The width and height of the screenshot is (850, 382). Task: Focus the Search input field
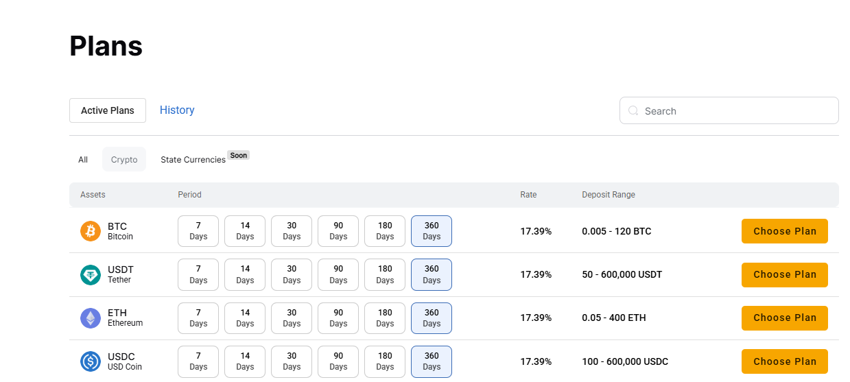point(729,110)
